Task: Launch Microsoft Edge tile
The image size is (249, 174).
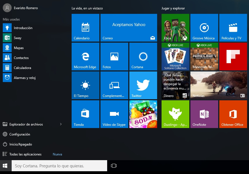Action: click(x=85, y=57)
